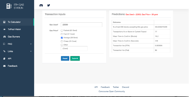
Task: Expand the Links menu chevron
Action: pos(31,51)
